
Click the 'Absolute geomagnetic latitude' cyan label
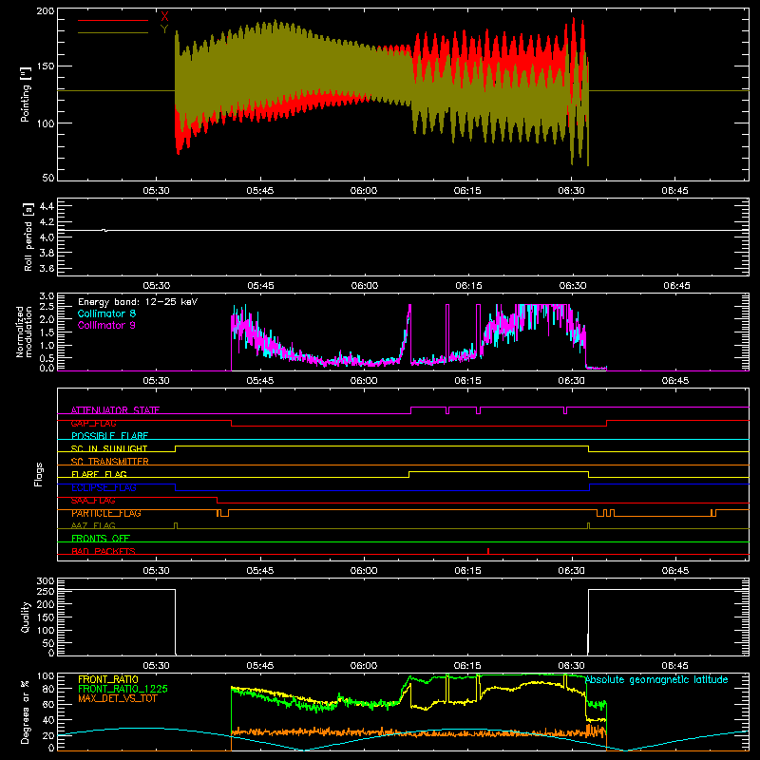pyautogui.click(x=656, y=680)
